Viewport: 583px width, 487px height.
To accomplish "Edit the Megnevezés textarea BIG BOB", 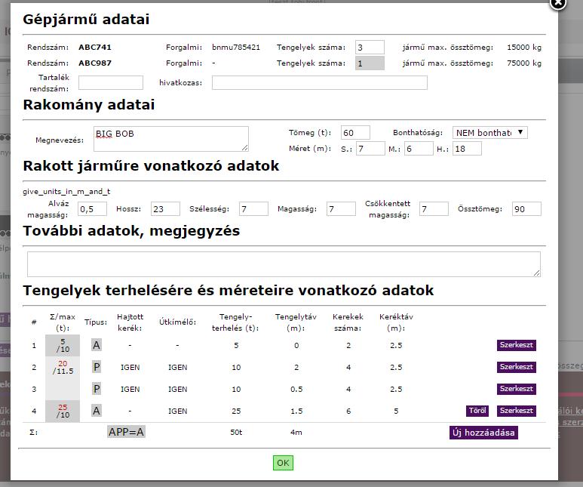I will coord(171,138).
